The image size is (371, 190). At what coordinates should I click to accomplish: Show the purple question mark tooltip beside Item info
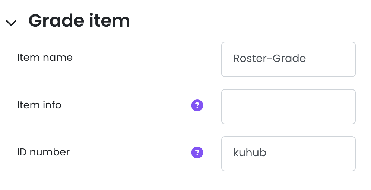(x=197, y=106)
